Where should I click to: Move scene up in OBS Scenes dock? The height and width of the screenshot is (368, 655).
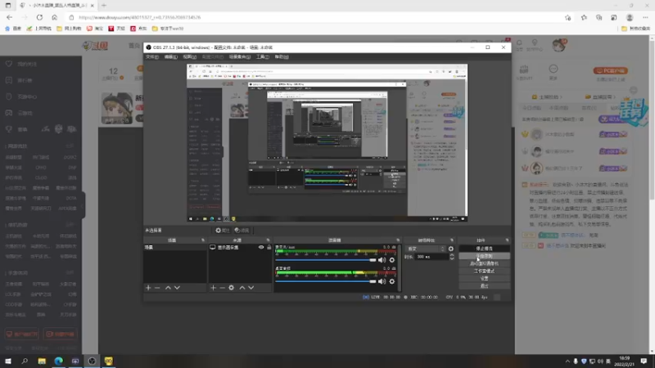pyautogui.click(x=168, y=288)
